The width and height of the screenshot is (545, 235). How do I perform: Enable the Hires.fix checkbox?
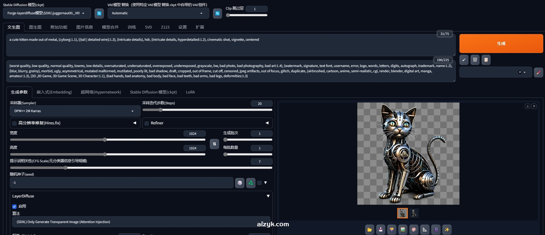click(14, 123)
